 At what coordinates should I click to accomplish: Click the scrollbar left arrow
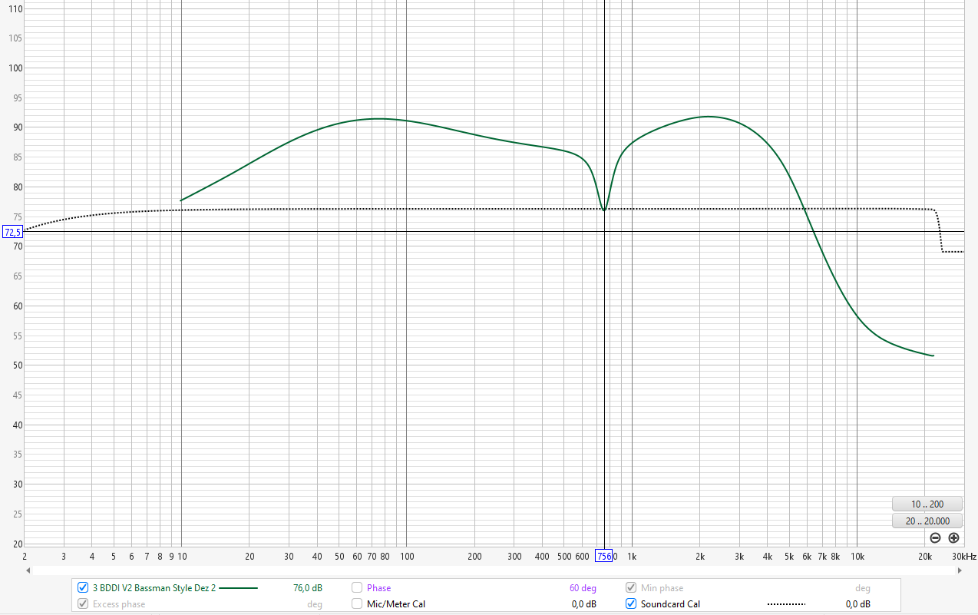28,570
